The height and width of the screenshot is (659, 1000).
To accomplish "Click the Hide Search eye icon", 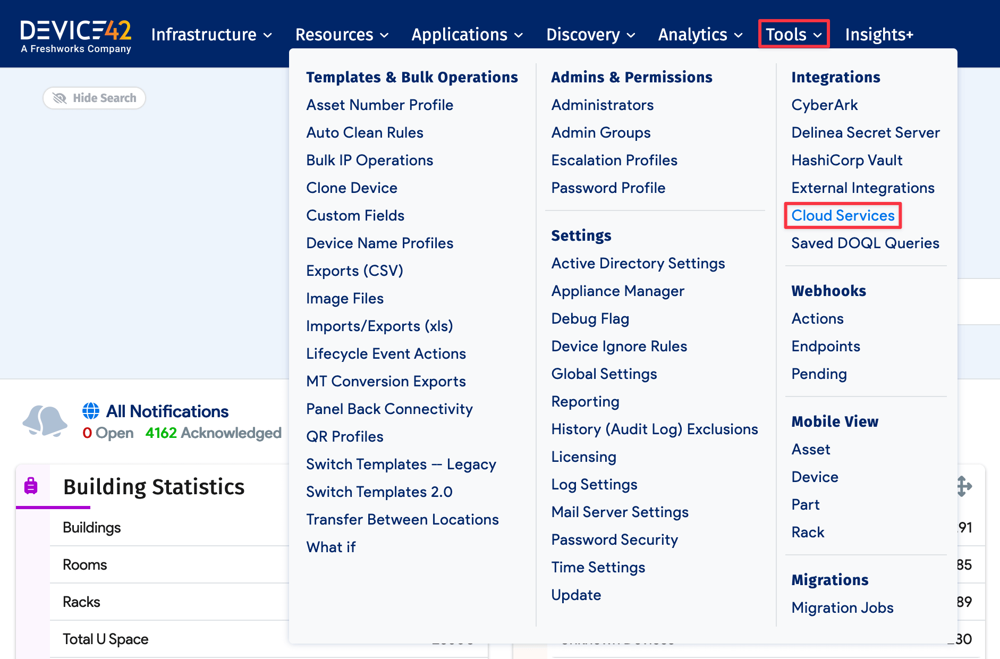I will click(59, 98).
